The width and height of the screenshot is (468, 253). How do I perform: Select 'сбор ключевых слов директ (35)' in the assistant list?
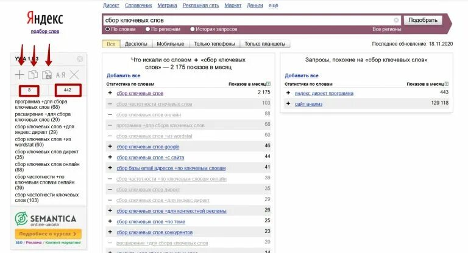46,154
